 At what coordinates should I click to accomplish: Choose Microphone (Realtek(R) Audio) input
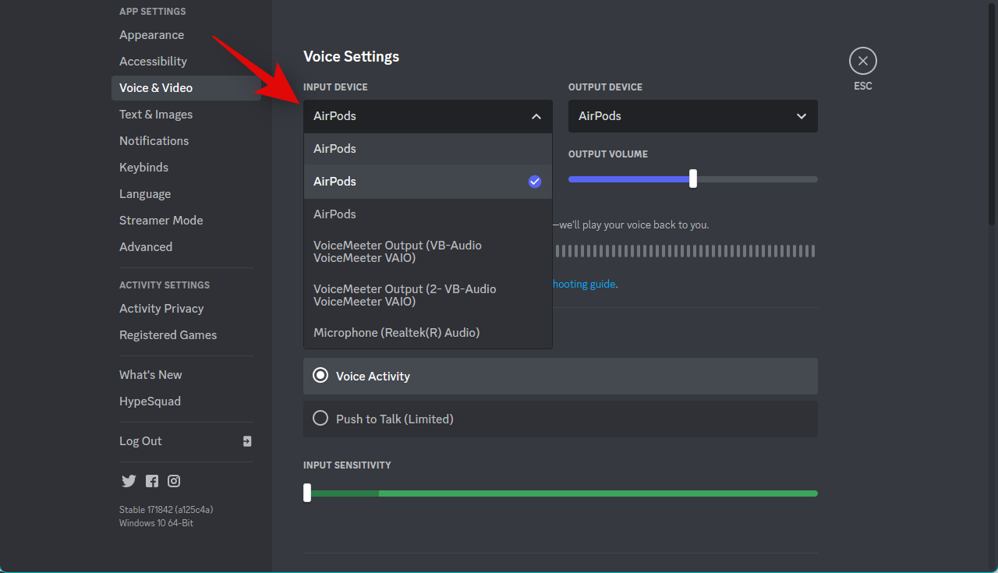(x=396, y=333)
